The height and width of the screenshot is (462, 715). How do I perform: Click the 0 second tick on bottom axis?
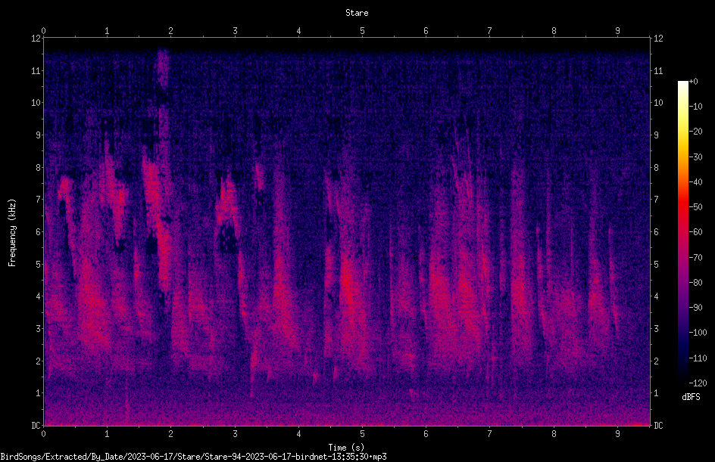point(43,434)
